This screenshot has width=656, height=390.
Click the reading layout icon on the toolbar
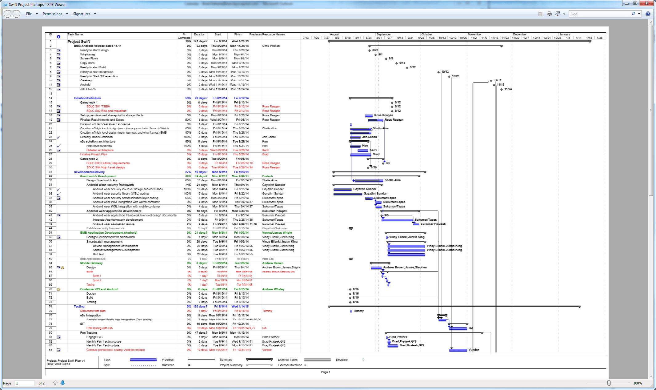(541, 14)
